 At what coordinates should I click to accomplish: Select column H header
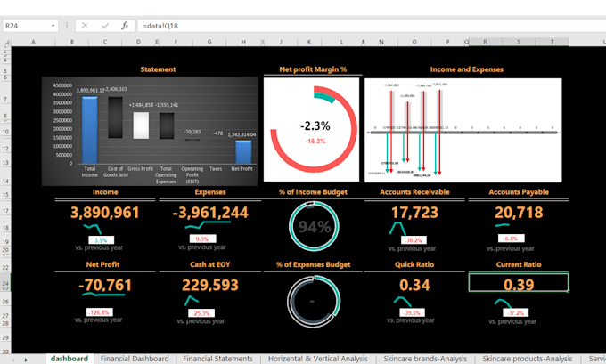[243, 42]
